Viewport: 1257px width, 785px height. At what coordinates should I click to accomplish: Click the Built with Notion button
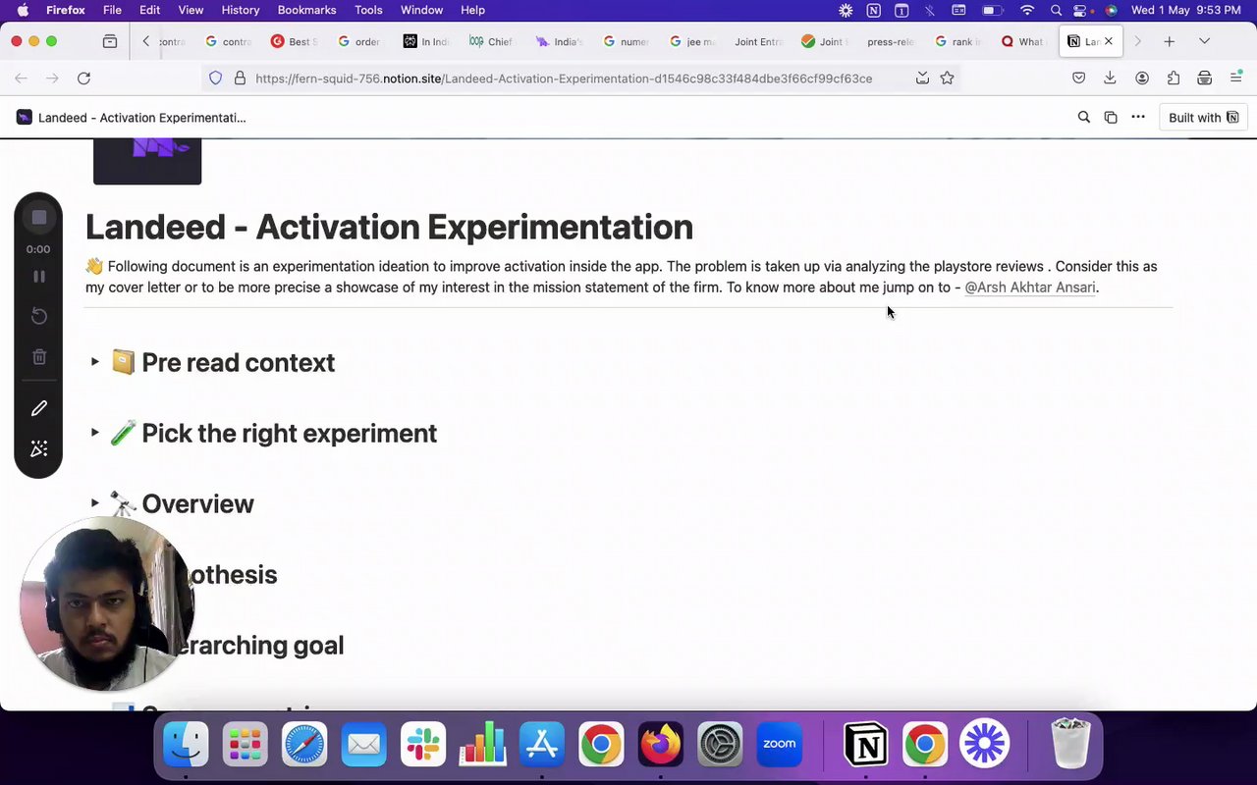[1203, 117]
